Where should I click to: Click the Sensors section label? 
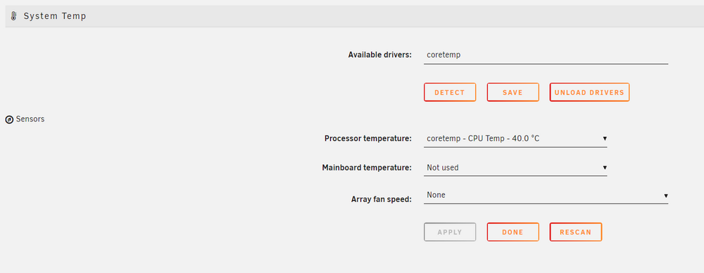click(x=30, y=119)
